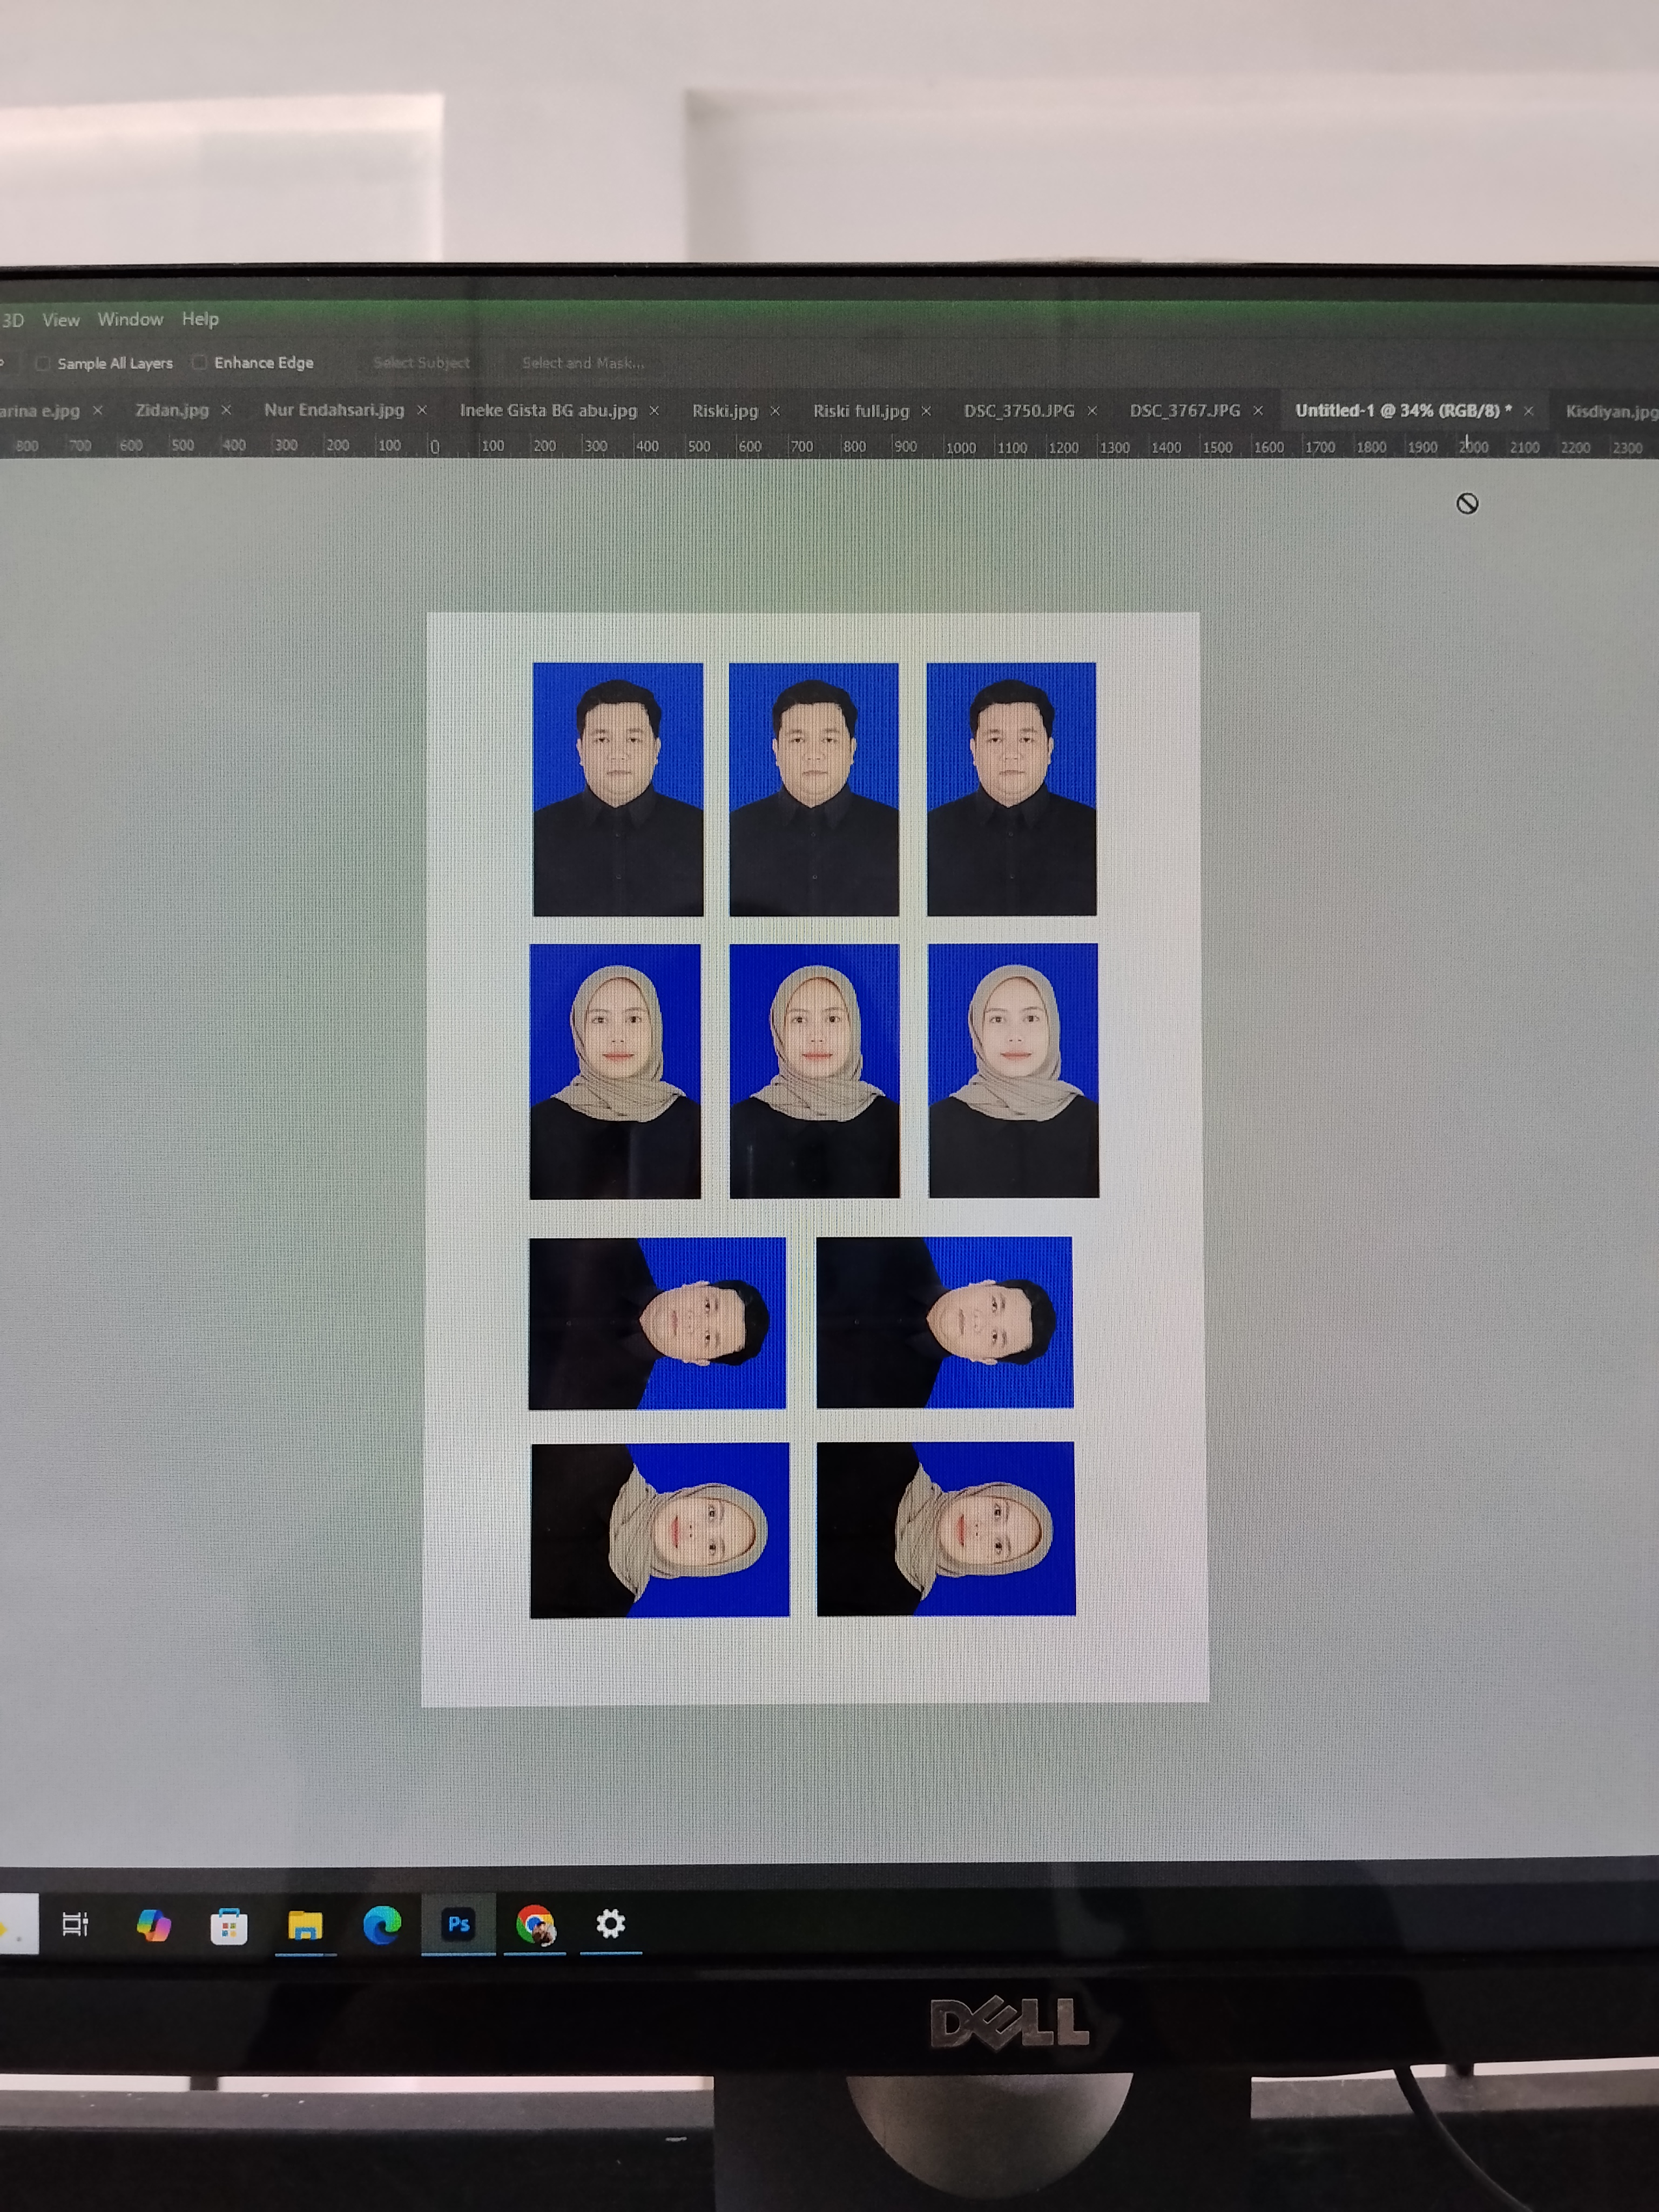This screenshot has width=1659, height=2212.
Task: Toggle the Enhance Edge checkbox
Action: point(200,362)
